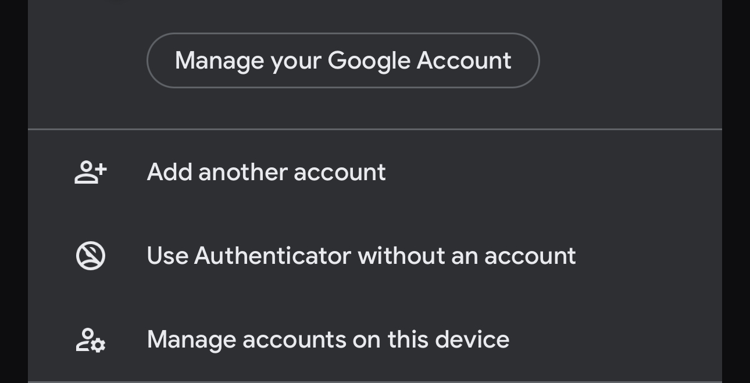Tap the icon beside Manage accounts on this device
The height and width of the screenshot is (383, 750).
tap(91, 340)
